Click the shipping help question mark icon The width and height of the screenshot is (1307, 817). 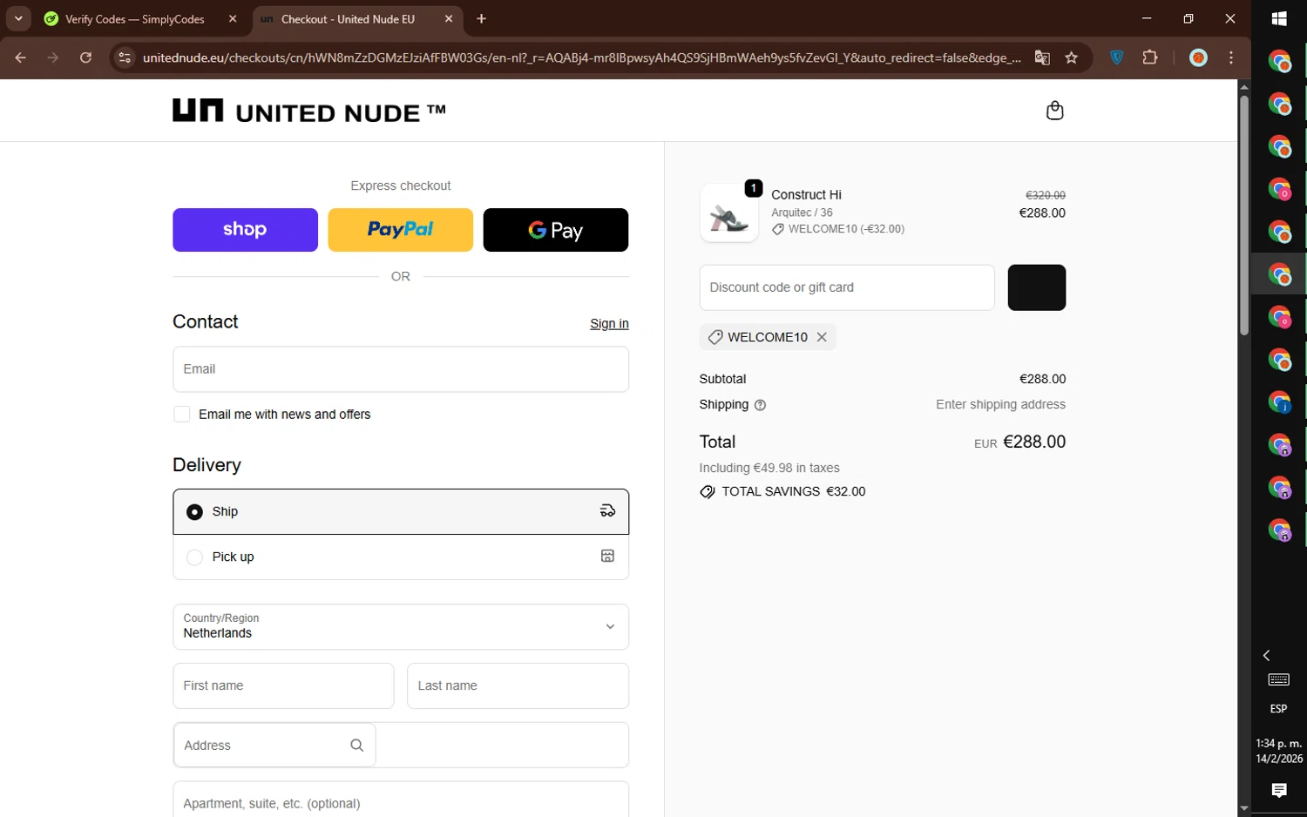click(760, 405)
